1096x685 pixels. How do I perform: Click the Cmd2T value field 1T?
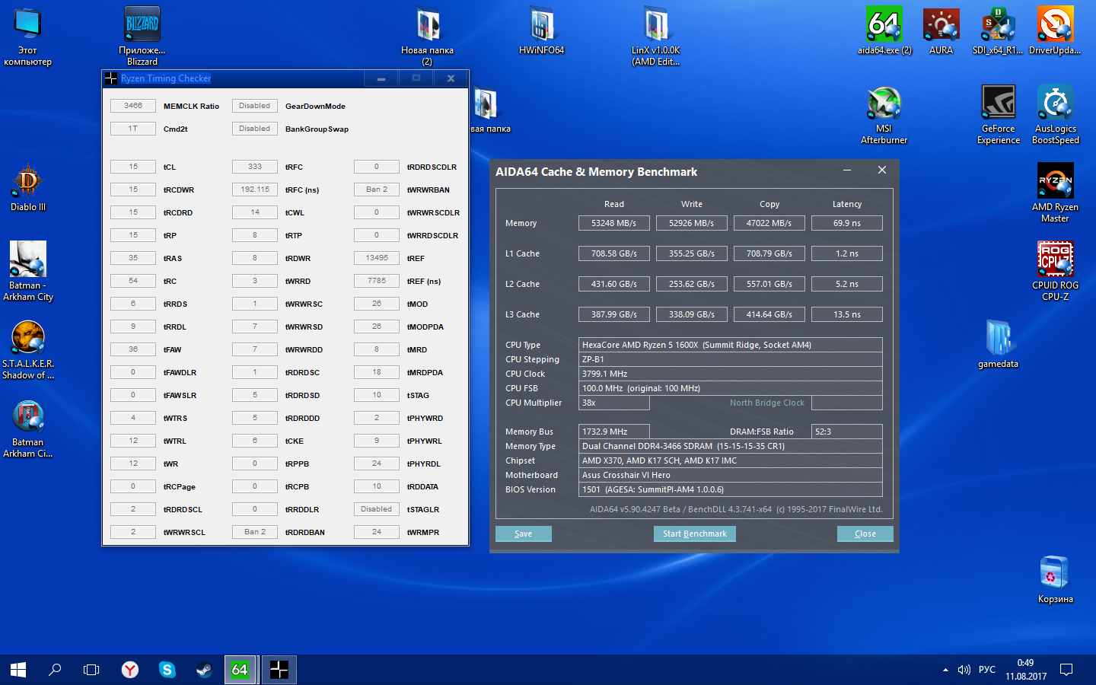[x=133, y=129]
